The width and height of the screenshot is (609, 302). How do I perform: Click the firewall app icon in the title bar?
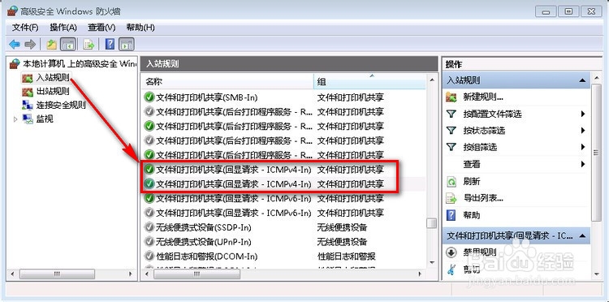click(13, 11)
